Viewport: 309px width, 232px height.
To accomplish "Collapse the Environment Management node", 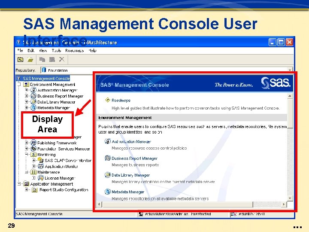I will pos(19,84).
